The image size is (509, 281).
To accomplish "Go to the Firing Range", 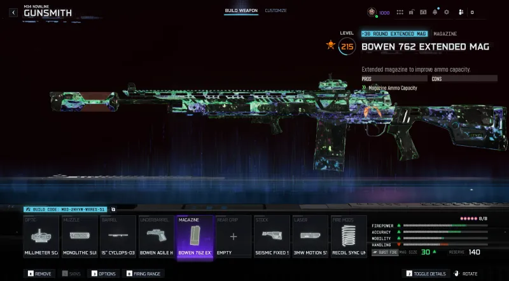I will coord(144,273).
